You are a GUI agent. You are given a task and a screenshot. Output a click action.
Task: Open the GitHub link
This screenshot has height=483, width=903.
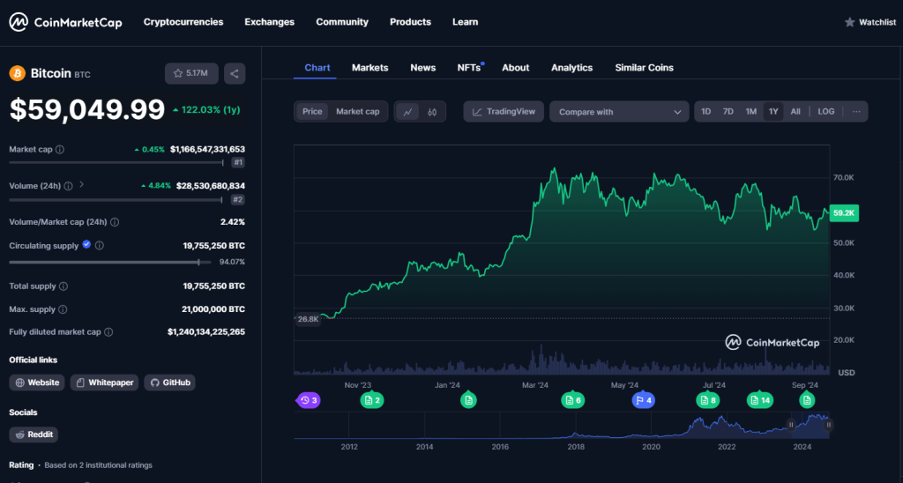click(170, 383)
